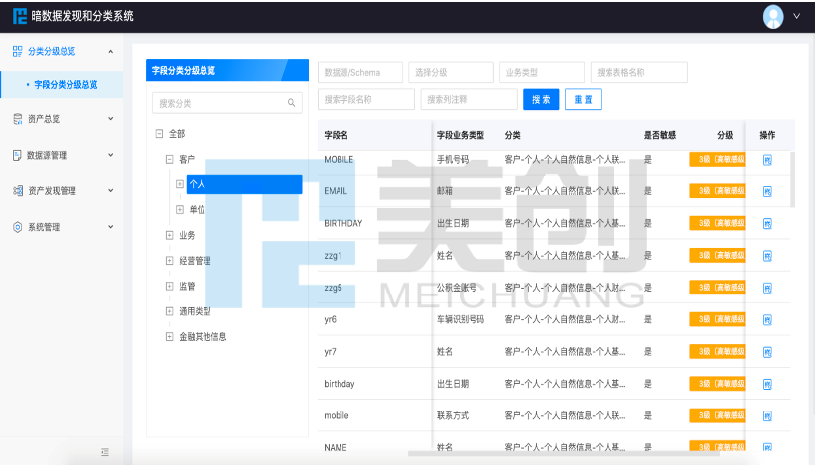Click 车辆识别号码 cell in yr6 row
816x470 pixels.
(x=461, y=319)
